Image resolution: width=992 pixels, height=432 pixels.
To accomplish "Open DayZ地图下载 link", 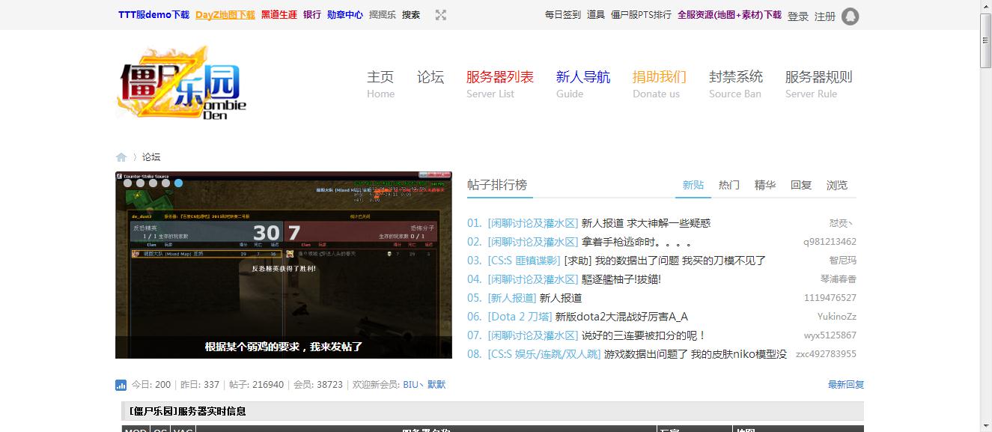I will pos(225,15).
